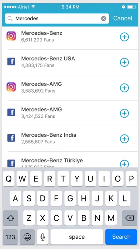Tap the microphone dictation key
This screenshot has width=140, height=249.
(42, 237)
